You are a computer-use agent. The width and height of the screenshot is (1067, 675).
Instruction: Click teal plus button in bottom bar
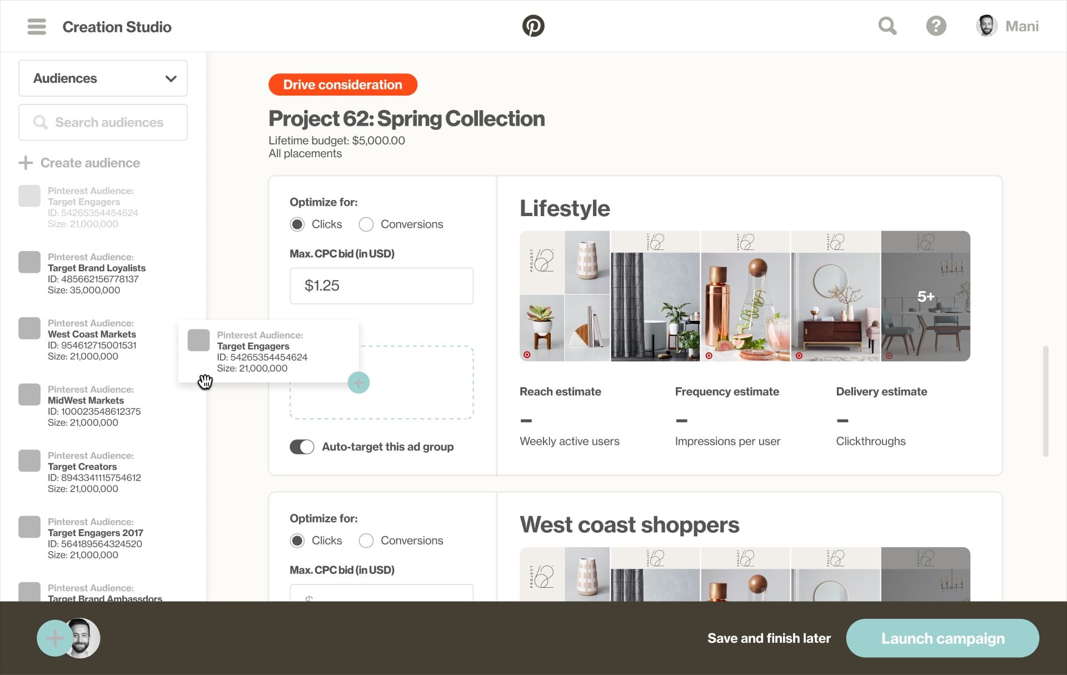pyautogui.click(x=54, y=638)
